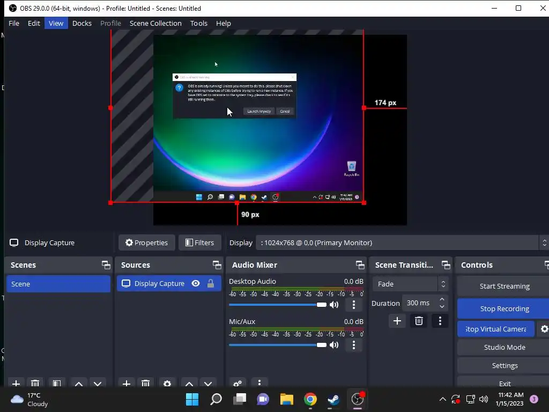Increase transition duration with up arrow
This screenshot has height=412, width=549.
pyautogui.click(x=442, y=299)
